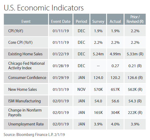This screenshot has height=140, width=150.
Task: Select the Consumer Confidence event cell
Action: pyautogui.click(x=26, y=77)
